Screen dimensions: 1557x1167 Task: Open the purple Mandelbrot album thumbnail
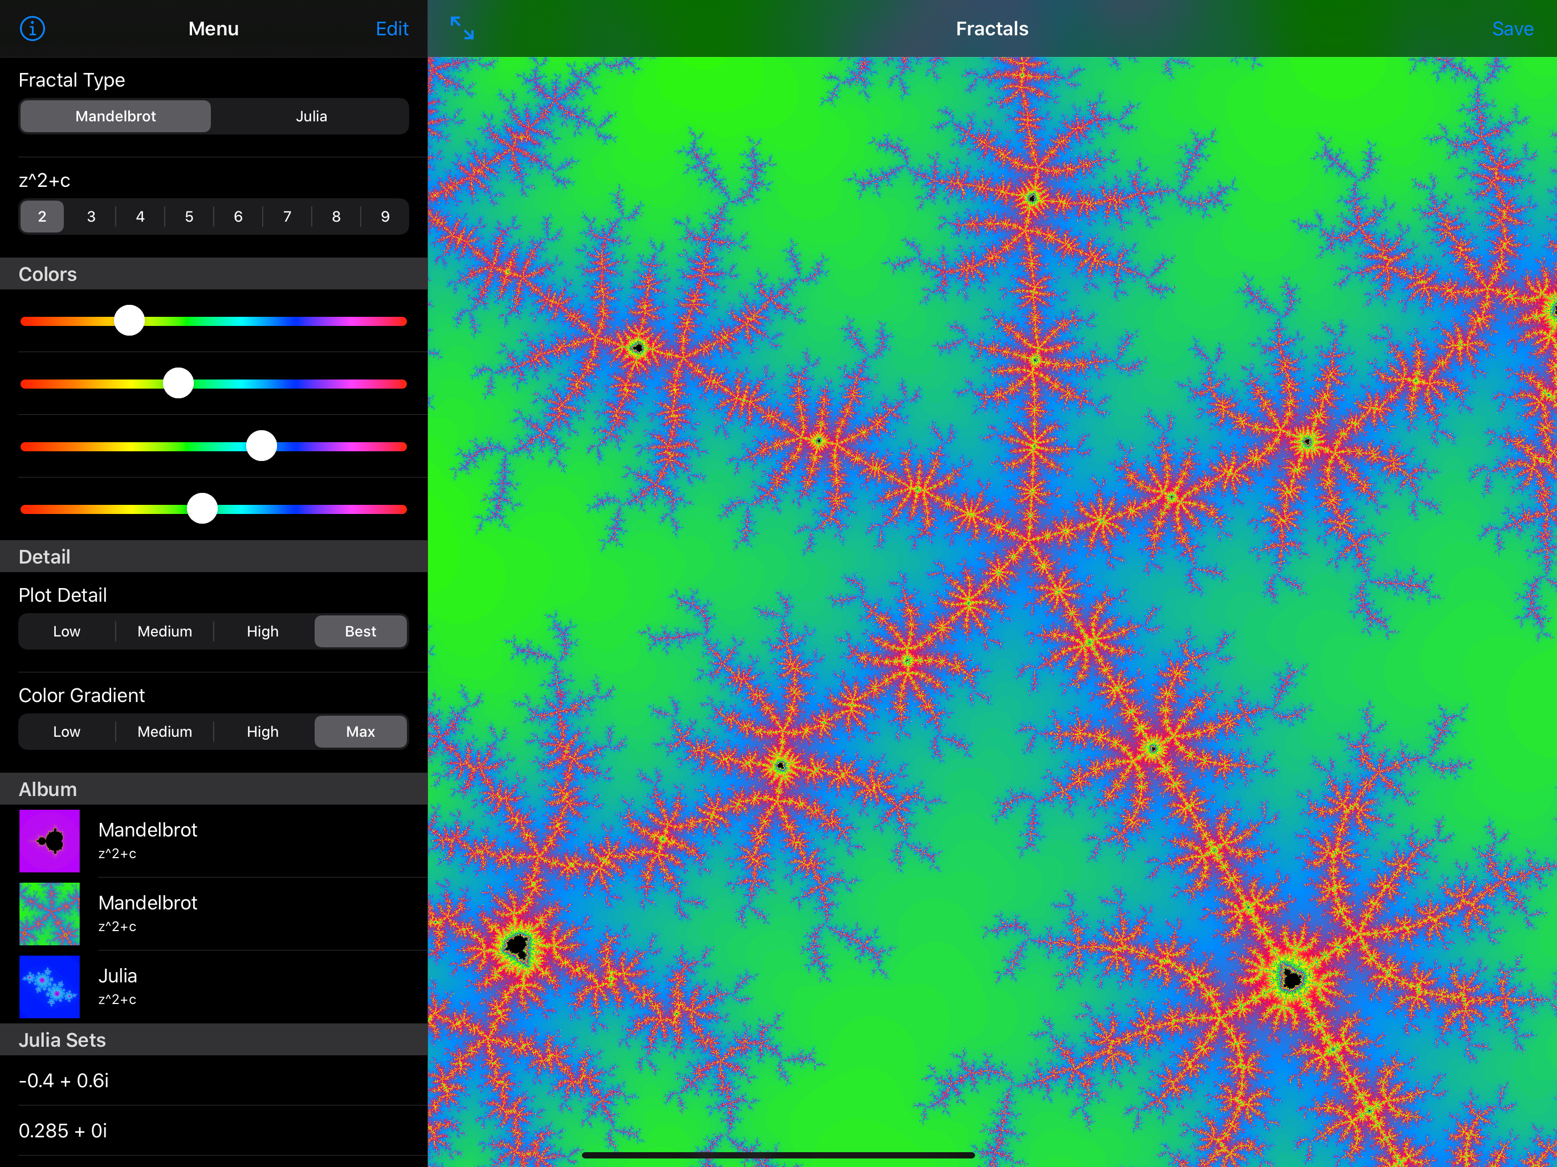click(x=49, y=840)
